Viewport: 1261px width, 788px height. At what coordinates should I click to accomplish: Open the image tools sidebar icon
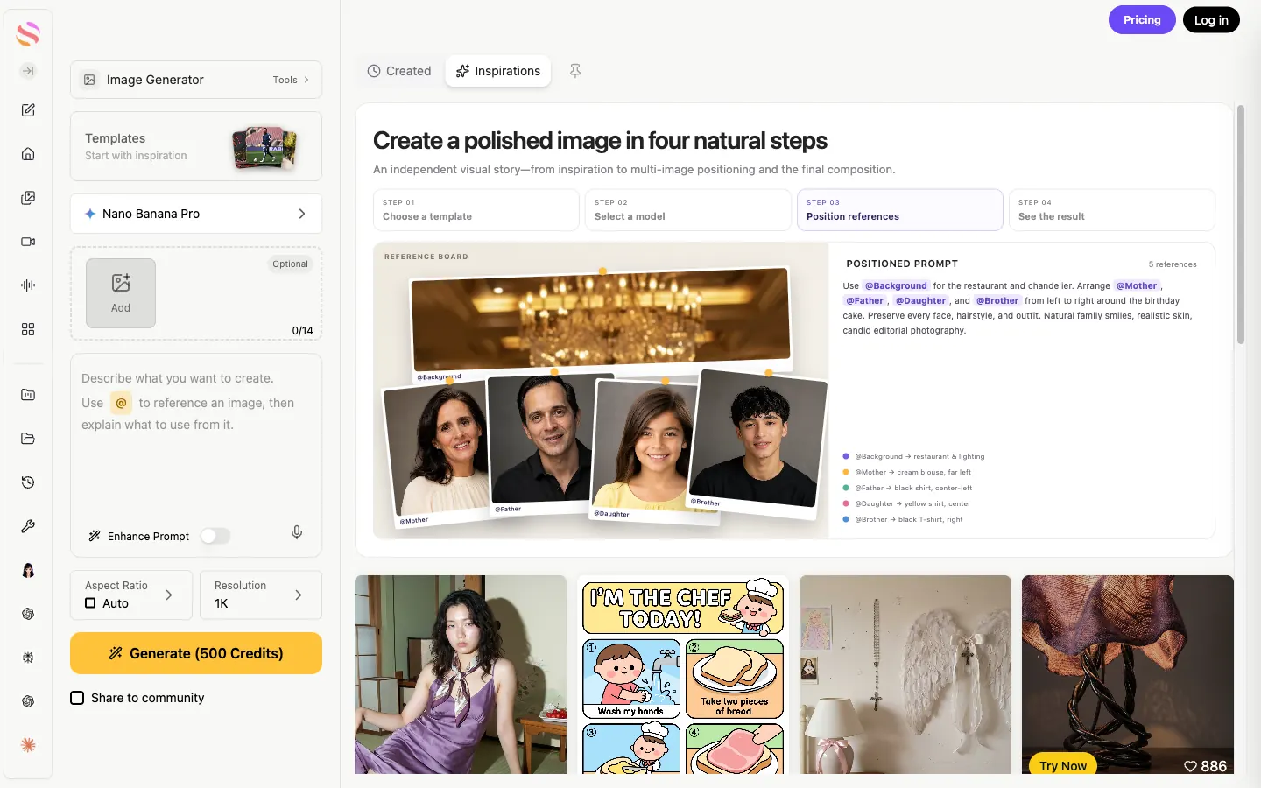click(x=28, y=198)
